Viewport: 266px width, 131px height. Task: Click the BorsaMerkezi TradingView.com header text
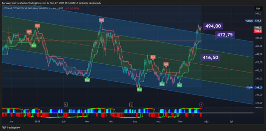coord(52,3)
